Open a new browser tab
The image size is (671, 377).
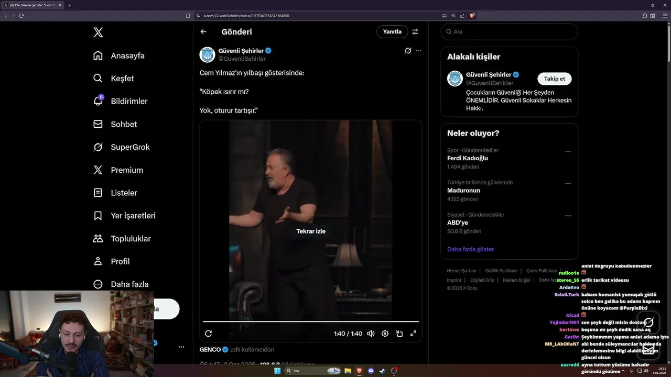[x=70, y=5]
